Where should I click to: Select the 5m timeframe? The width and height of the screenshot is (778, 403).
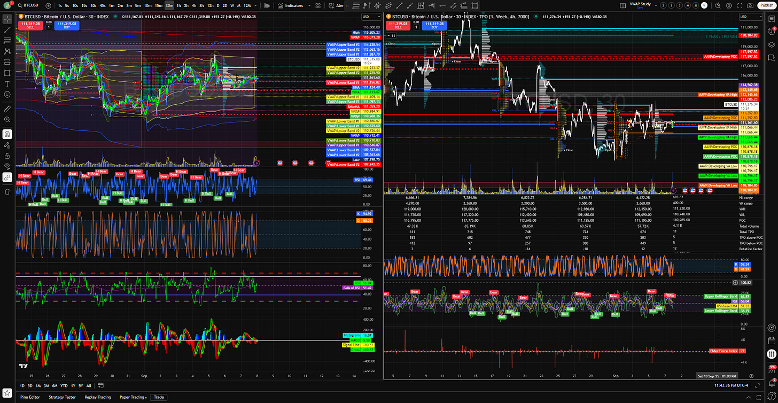(138, 5)
